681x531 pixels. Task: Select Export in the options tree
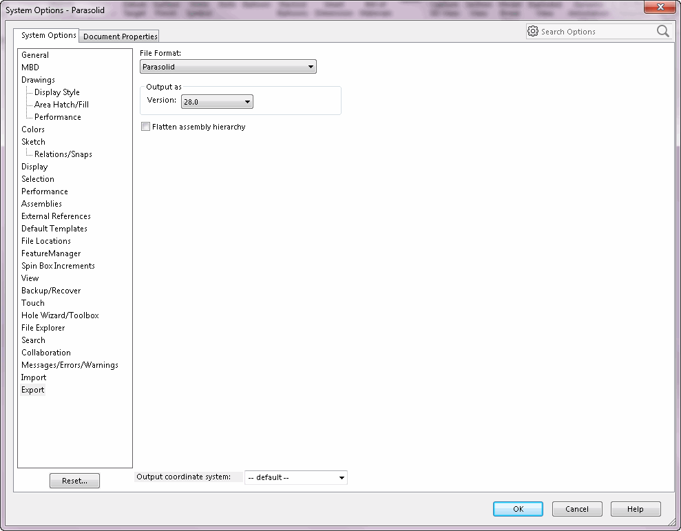click(32, 389)
